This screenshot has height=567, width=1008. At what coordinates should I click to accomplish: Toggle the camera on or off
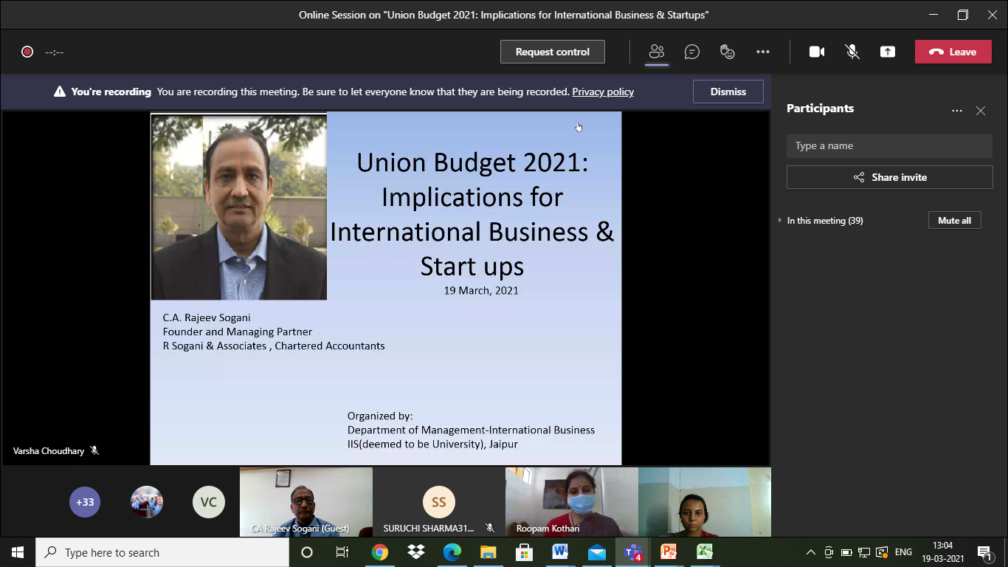point(816,52)
